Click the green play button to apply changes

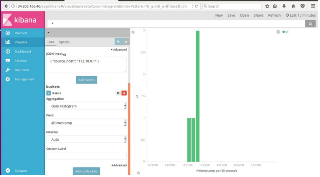(x=118, y=42)
